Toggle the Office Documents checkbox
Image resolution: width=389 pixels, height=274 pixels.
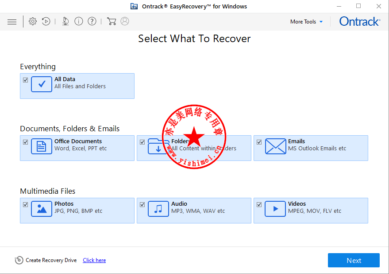point(26,142)
